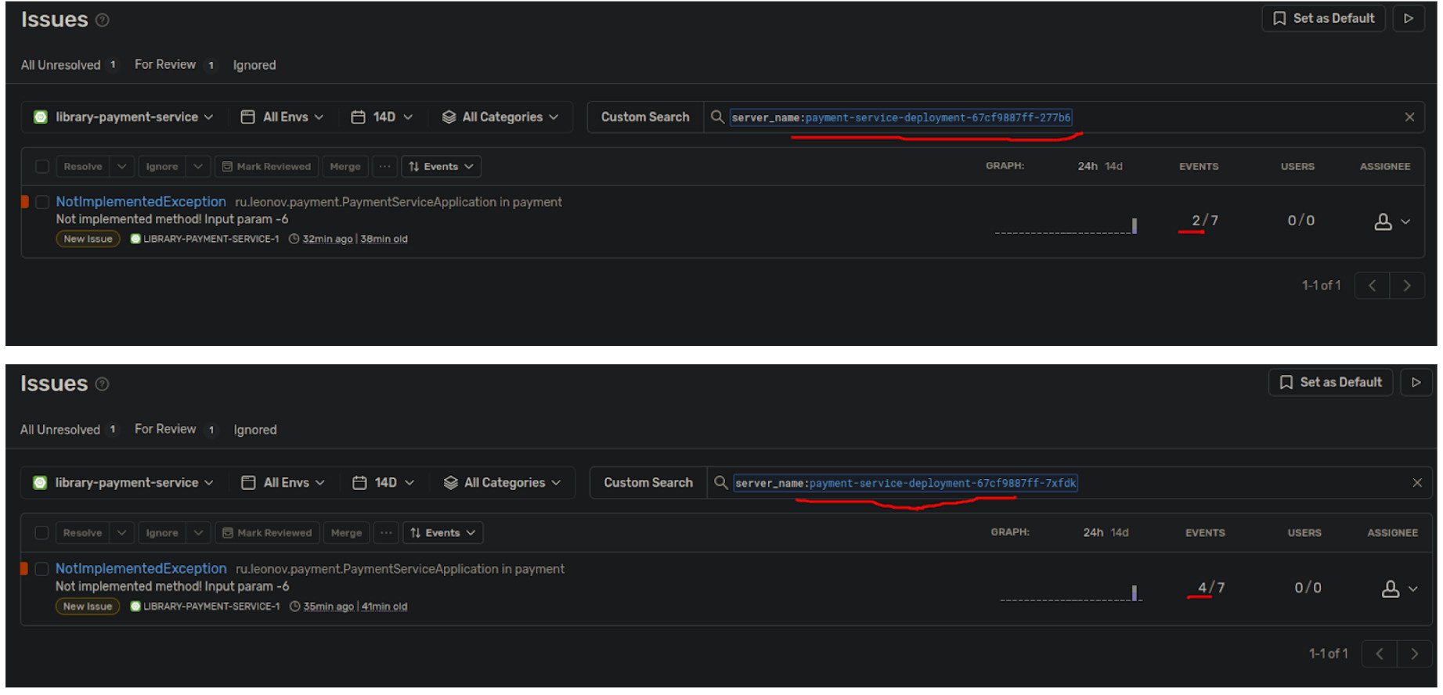Open the more actions ellipsis in the upper issues toolbar
Viewport: 1443px width, 695px height.
click(384, 167)
